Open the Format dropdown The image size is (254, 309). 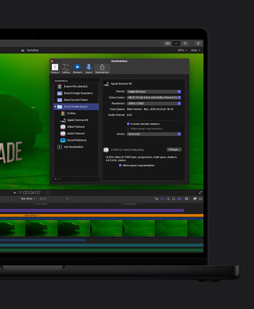[x=154, y=92]
